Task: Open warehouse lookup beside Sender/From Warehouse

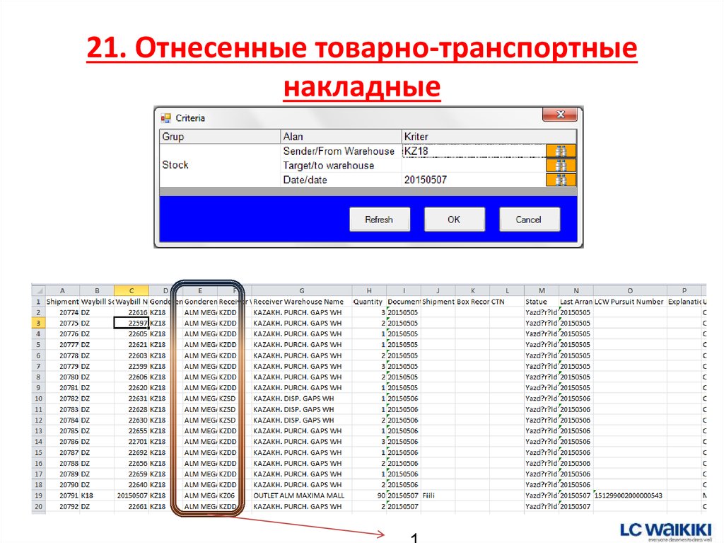Action: pos(561,151)
